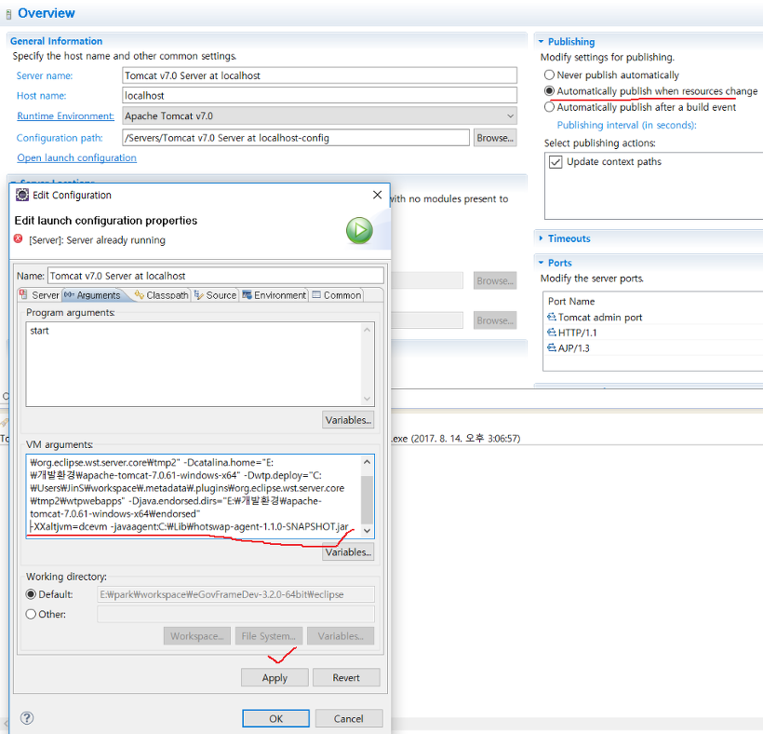Click VM arguments scrollbar up arrow

pos(368,462)
